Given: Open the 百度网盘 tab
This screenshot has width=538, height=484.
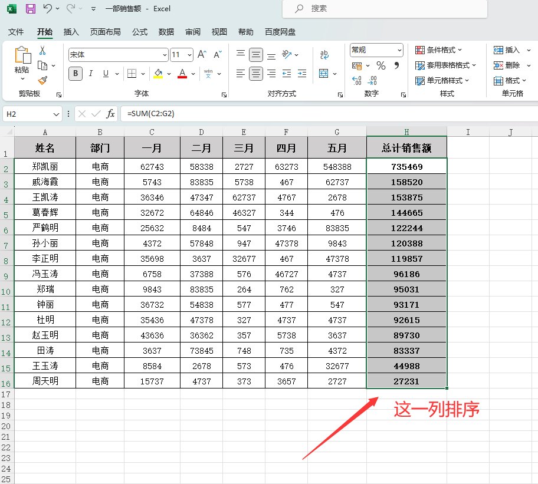Looking at the screenshot, I should pyautogui.click(x=280, y=32).
